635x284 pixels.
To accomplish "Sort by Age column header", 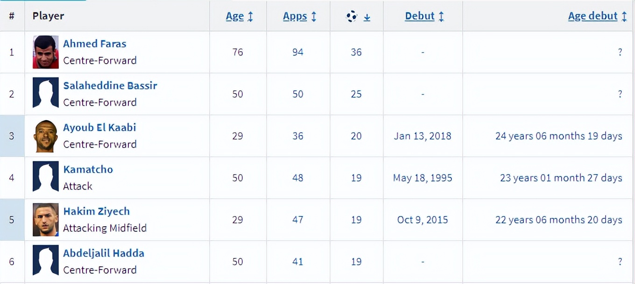I will point(235,16).
